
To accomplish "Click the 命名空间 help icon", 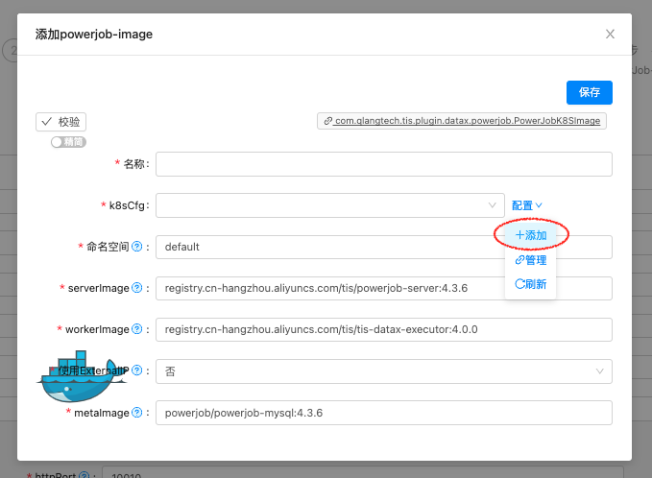I will [x=136, y=247].
